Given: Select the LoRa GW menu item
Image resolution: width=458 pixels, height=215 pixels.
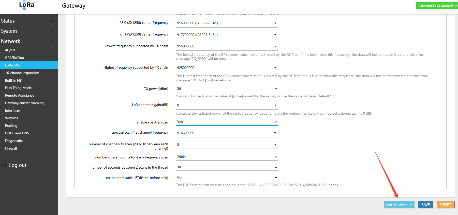Looking at the screenshot, I should click(x=12, y=65).
